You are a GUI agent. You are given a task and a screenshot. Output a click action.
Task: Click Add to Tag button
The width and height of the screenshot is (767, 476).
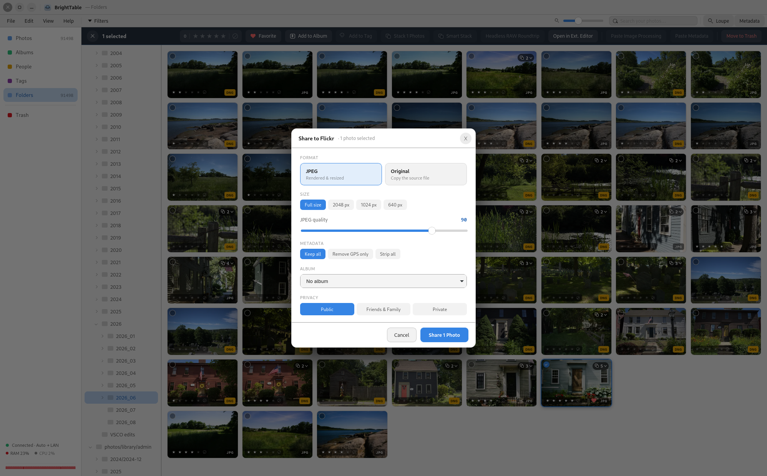coord(356,36)
